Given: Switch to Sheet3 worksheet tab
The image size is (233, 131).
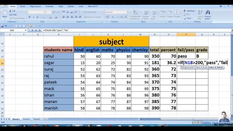Looking at the screenshot, I should pos(36,119).
